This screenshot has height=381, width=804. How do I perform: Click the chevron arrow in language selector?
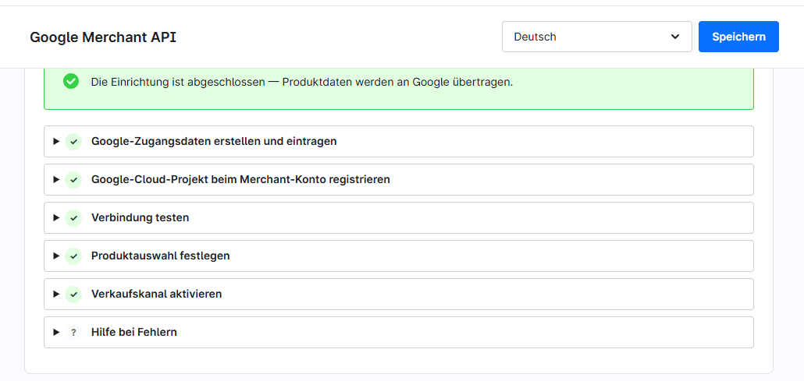(674, 37)
